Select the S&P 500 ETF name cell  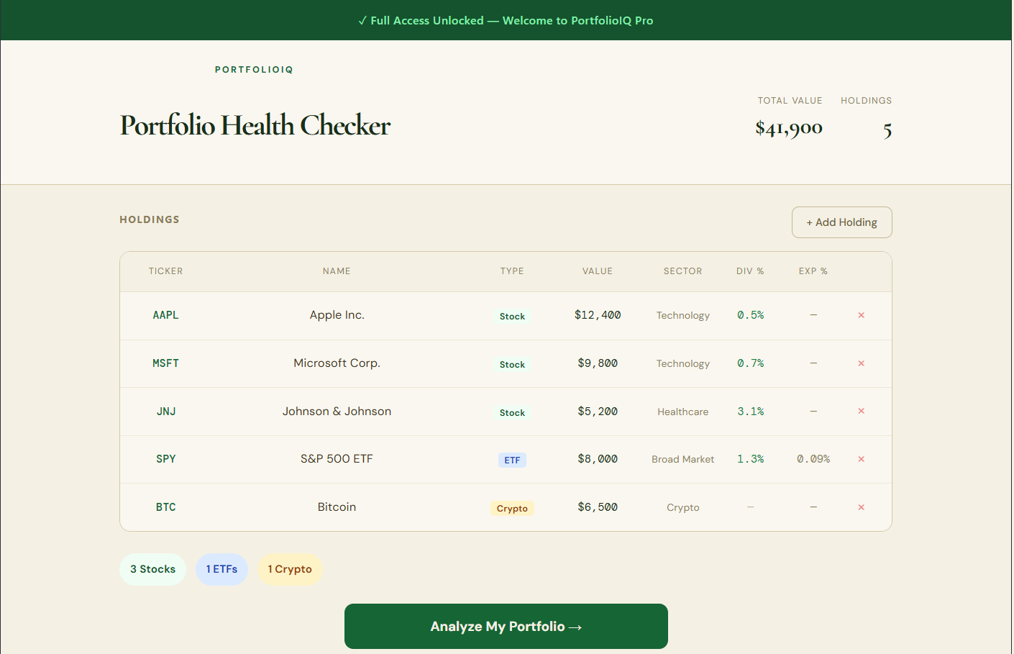pos(337,459)
